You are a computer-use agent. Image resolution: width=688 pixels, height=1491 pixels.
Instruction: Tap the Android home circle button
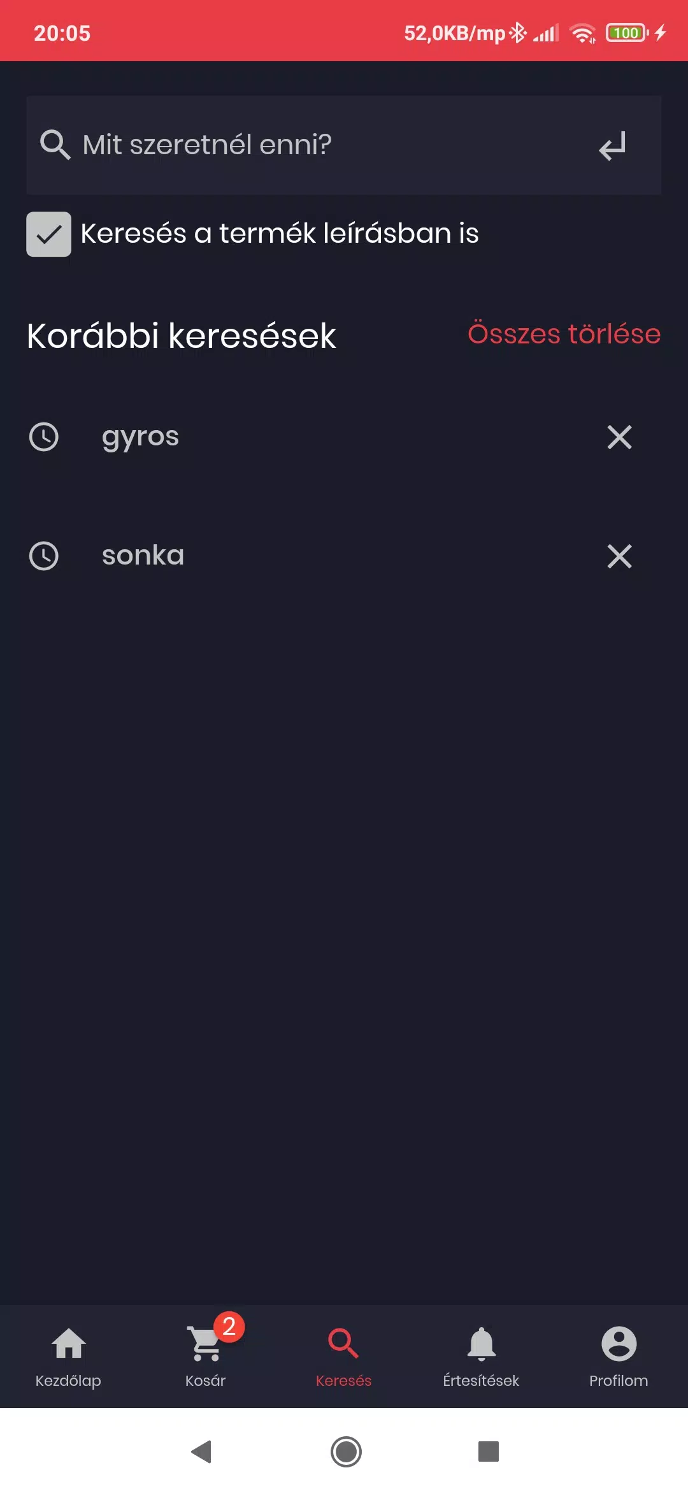[346, 1452]
